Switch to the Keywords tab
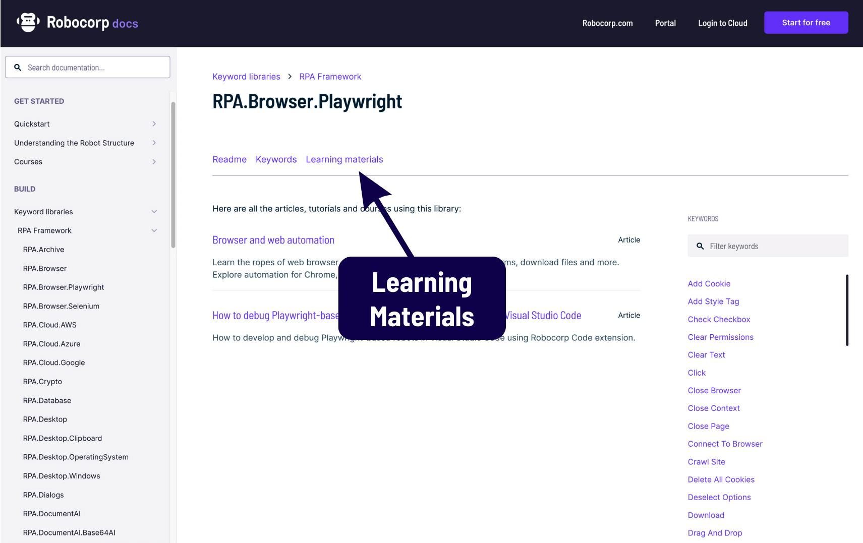Image resolution: width=863 pixels, height=543 pixels. (x=276, y=159)
